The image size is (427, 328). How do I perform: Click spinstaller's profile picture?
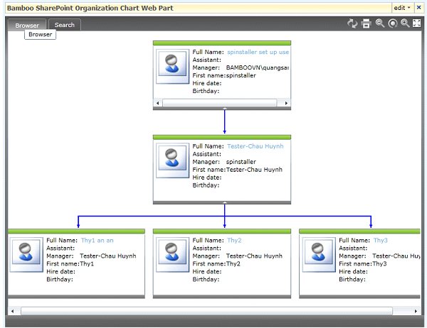pos(172,66)
